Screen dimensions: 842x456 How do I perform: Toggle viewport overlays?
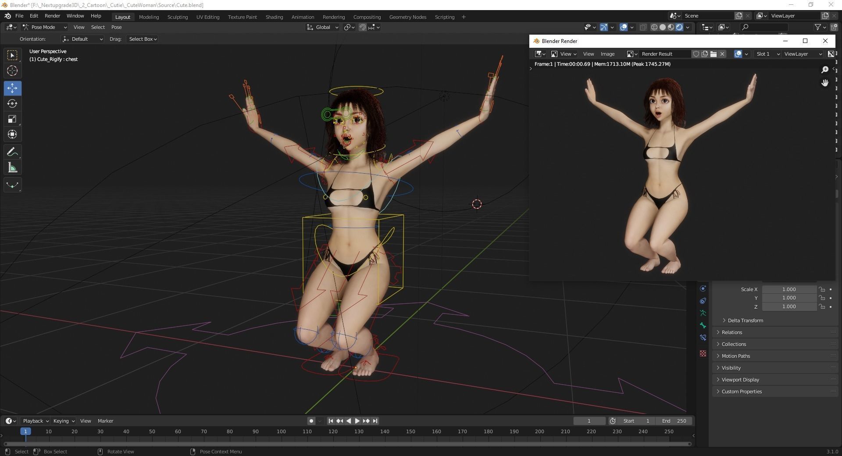tap(624, 27)
